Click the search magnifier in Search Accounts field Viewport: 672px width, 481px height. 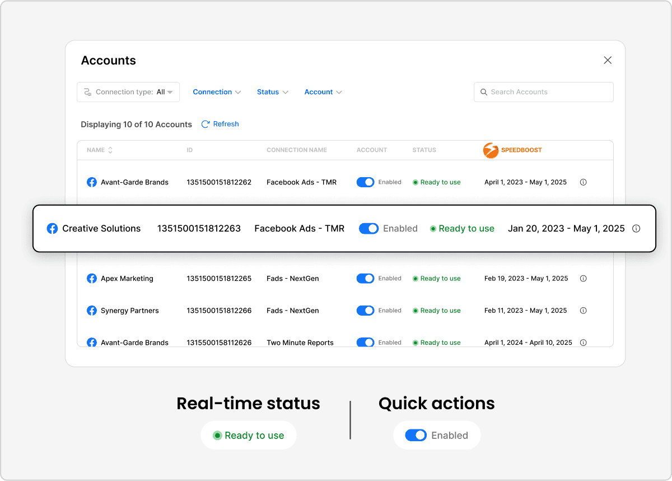pos(484,92)
